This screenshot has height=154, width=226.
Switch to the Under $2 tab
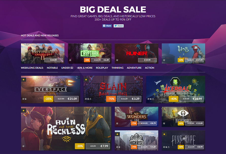pyautogui.click(x=67, y=68)
